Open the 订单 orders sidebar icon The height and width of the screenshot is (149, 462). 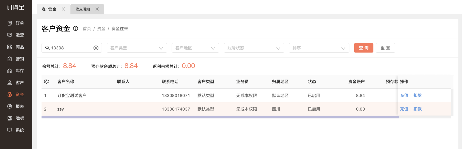10,23
